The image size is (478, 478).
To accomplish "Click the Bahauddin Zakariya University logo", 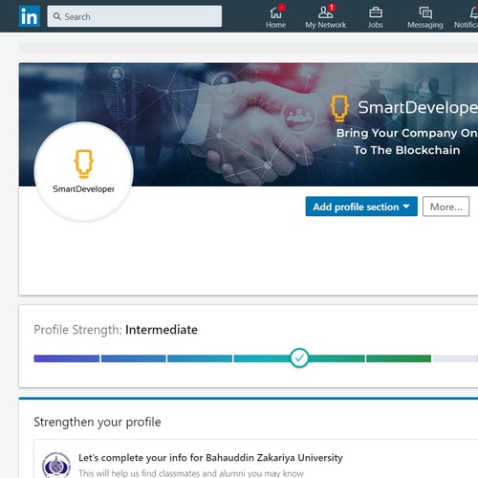I will pos(56,465).
